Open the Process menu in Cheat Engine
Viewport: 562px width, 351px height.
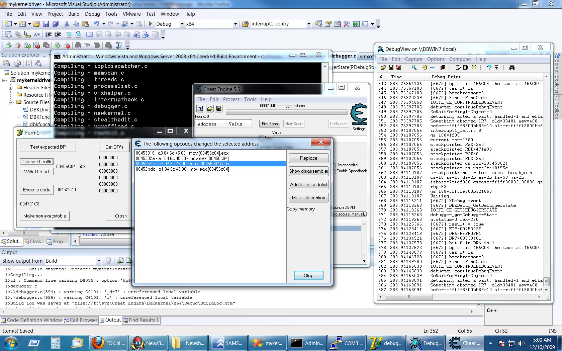231,99
